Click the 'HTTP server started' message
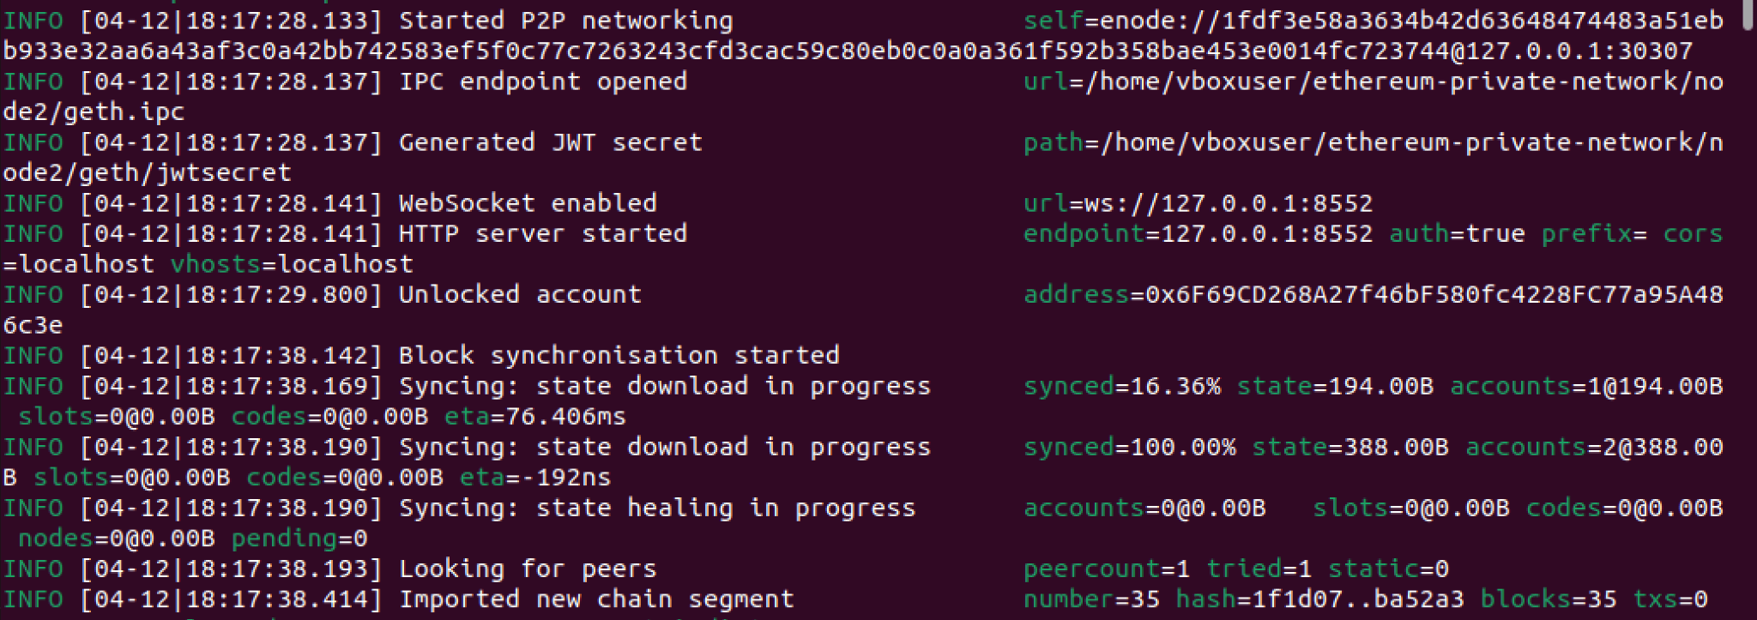 543,234
